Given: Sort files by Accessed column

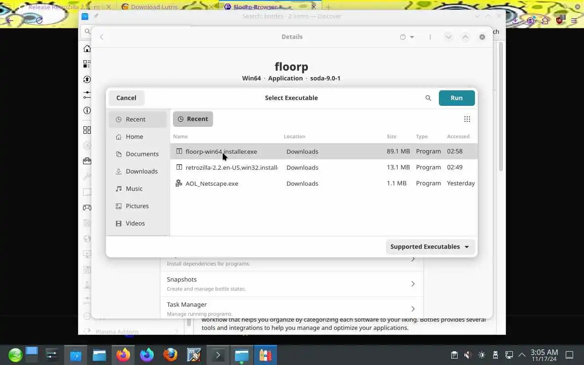Looking at the screenshot, I should 458,136.
